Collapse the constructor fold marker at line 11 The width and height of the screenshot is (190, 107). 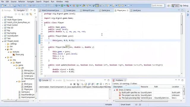tap(43, 36)
